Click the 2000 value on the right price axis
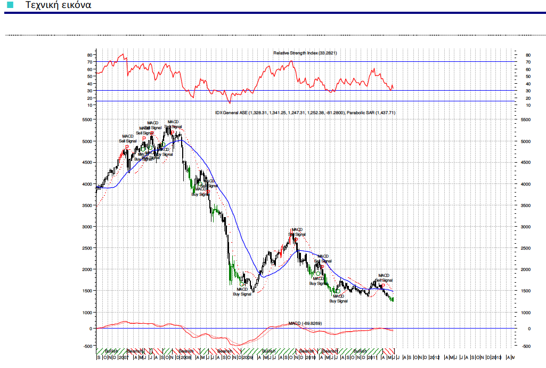 coord(526,269)
